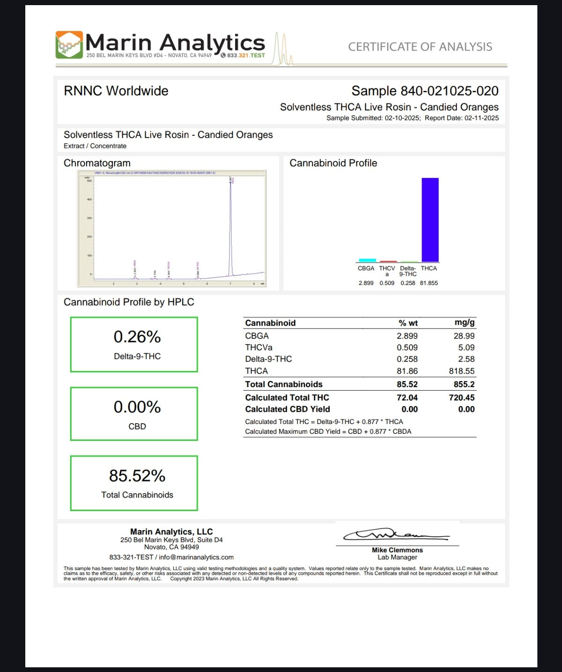
Task: Click the Certificate of Analysis heading
Action: click(x=420, y=47)
